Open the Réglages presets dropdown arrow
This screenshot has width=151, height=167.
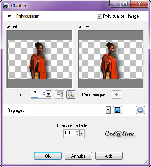[x=108, y=110]
